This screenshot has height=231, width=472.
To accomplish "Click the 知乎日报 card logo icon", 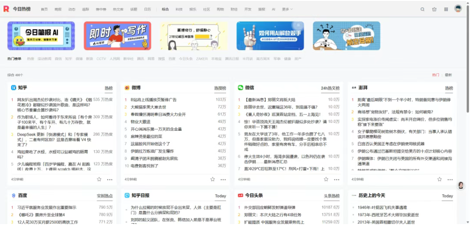I will pyautogui.click(x=127, y=195).
